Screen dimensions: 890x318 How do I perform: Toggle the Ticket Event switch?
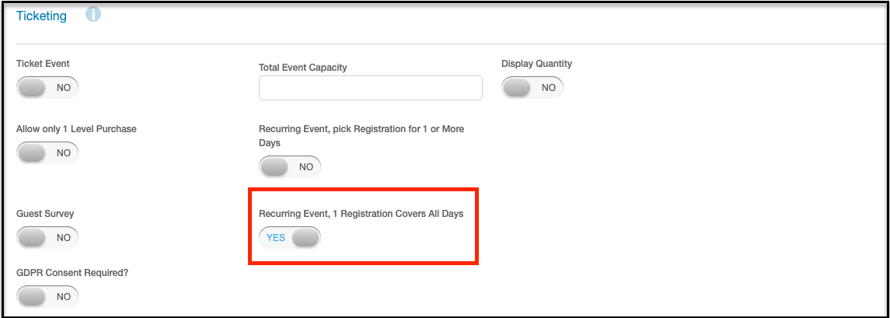[x=47, y=88]
